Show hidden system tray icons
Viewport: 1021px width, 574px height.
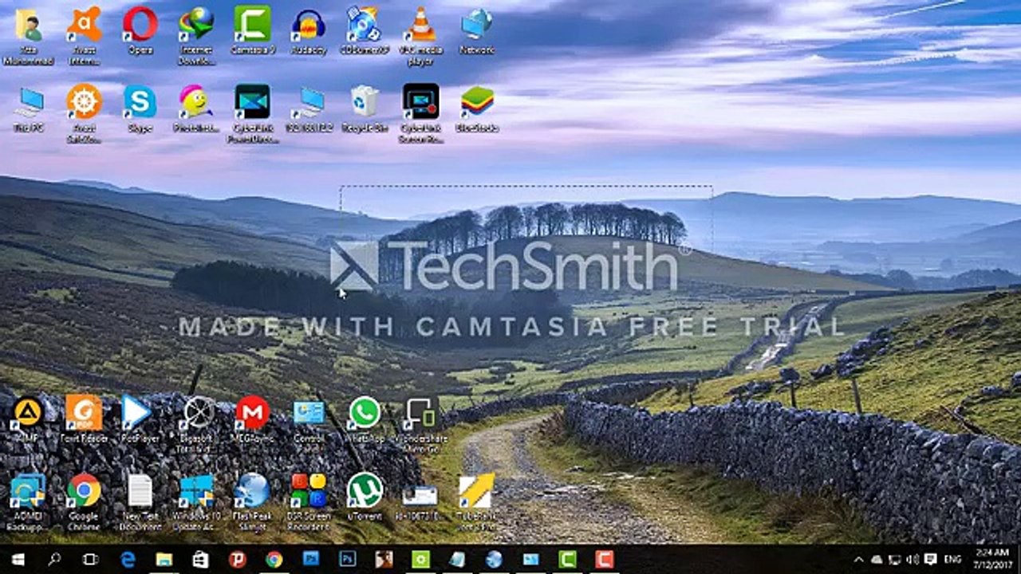pos(859,560)
